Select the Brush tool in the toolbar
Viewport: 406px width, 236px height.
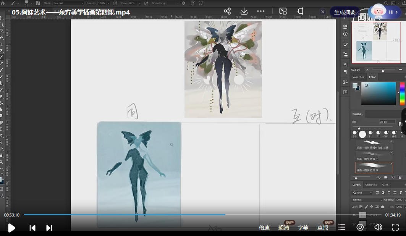coord(3,56)
